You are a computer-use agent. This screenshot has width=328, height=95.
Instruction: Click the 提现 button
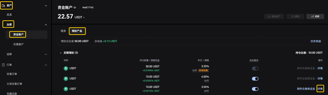295,16
